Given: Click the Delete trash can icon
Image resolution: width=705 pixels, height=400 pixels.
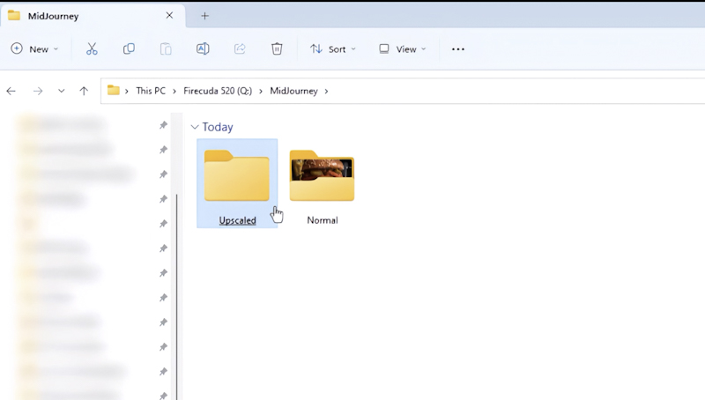Looking at the screenshot, I should coord(277,49).
